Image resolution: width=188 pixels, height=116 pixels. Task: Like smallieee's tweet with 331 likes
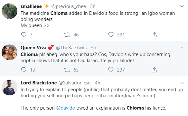pyautogui.click(x=111, y=35)
